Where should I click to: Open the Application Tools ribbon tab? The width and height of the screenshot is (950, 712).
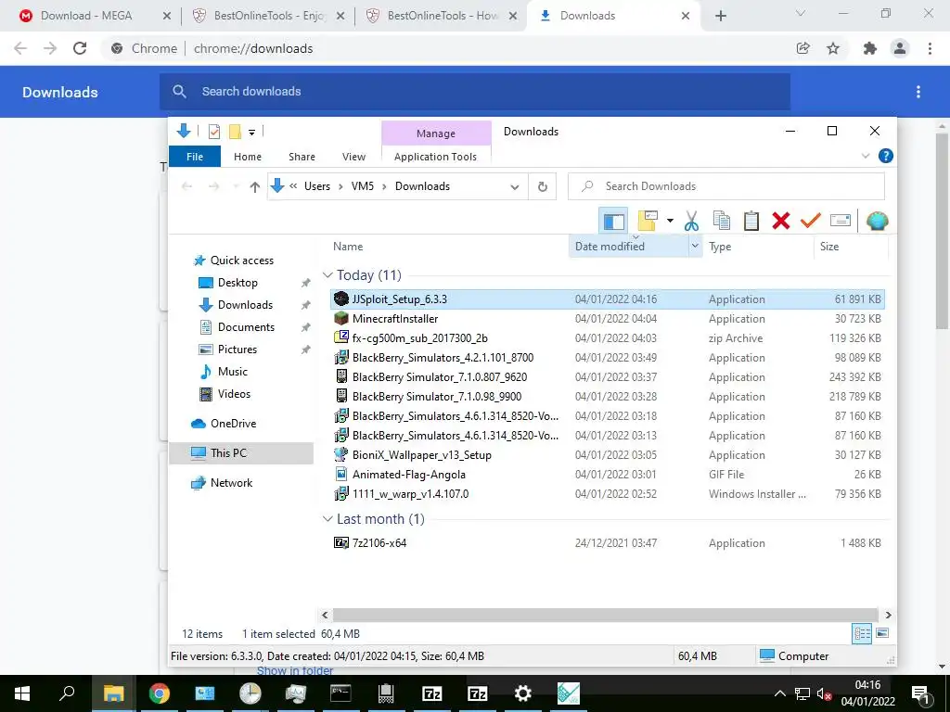point(435,156)
